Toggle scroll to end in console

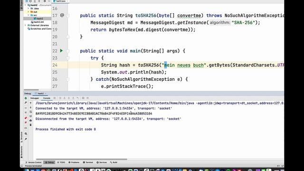pyautogui.click(x=30, y=116)
